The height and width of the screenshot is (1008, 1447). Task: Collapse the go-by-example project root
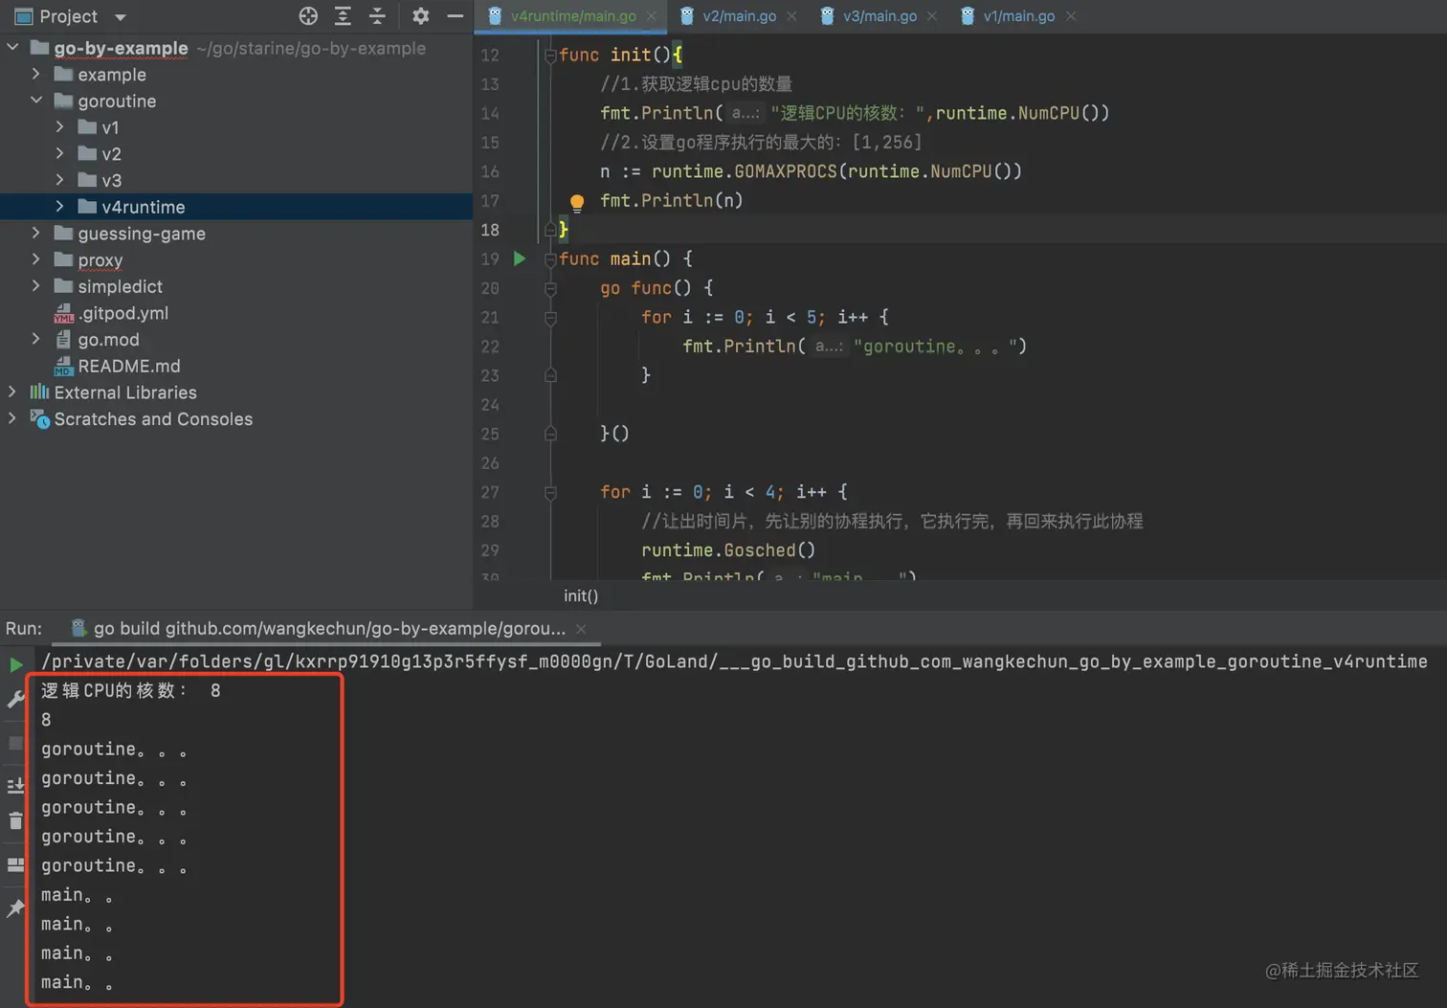coord(12,47)
